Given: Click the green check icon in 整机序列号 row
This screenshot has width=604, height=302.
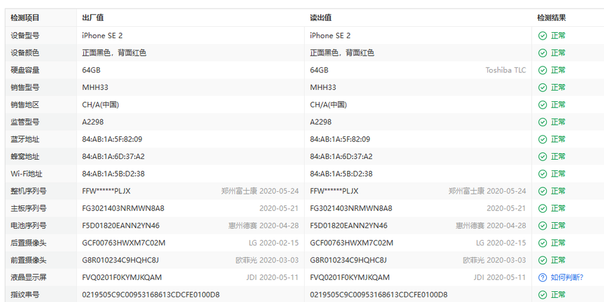Looking at the screenshot, I should coord(542,191).
